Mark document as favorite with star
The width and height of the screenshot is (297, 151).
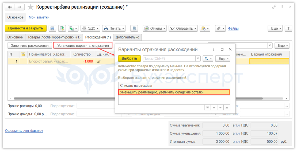31,7
